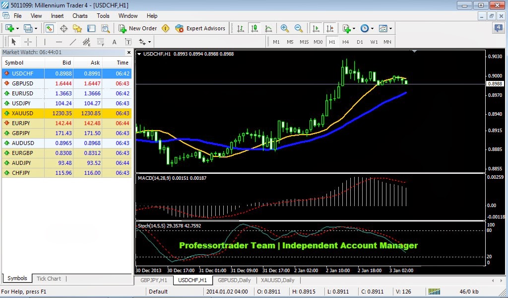Screen dimensions: 508x298
Task: Open the Strategy Tester icon
Action: pyautogui.click(x=105, y=28)
